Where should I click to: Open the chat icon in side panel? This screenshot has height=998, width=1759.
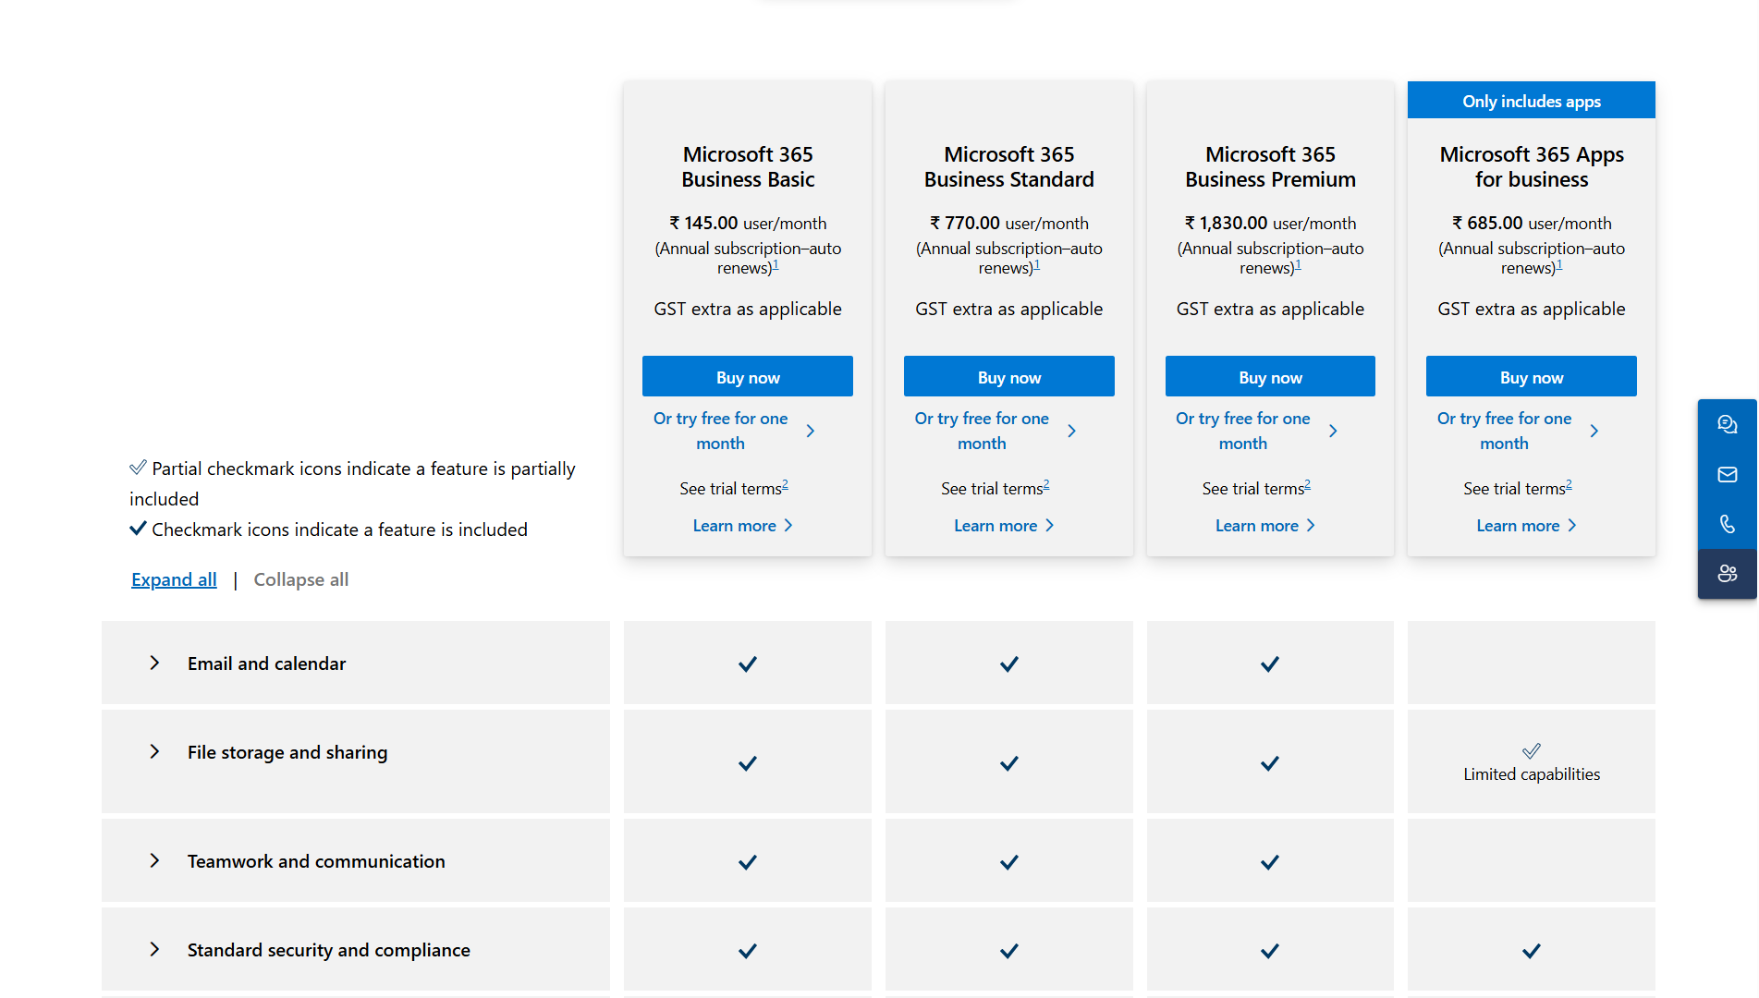[x=1727, y=424]
